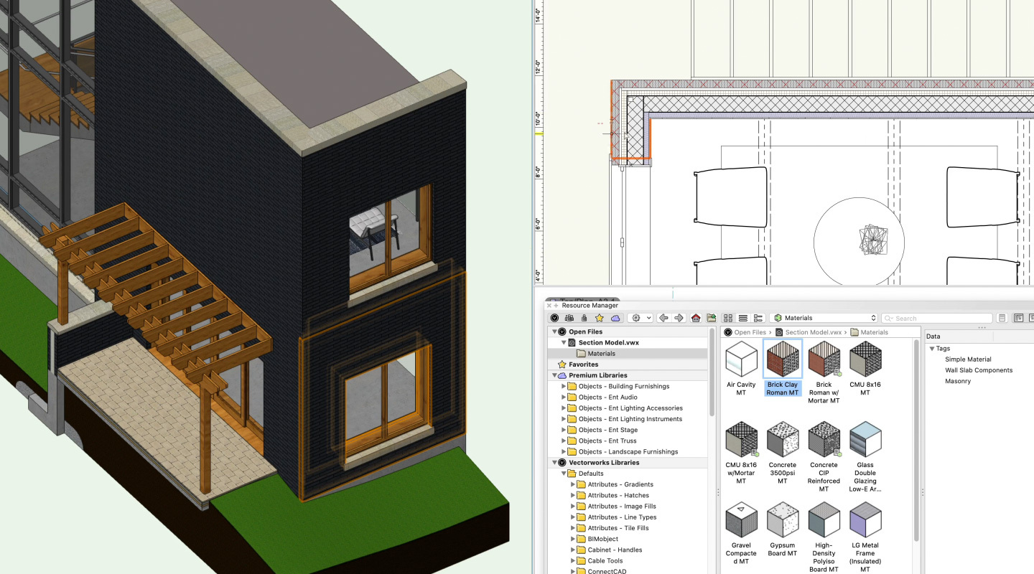Expand Objects - Building Furnishings folder
The width and height of the screenshot is (1034, 574).
(x=564, y=386)
